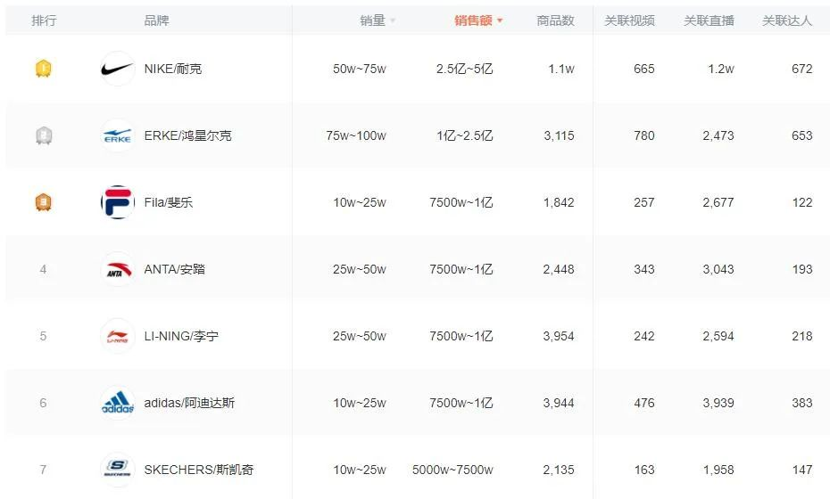Screen dimensions: 830x499
Task: Click Nike's related livestreams 1.2w
Action: (x=721, y=69)
